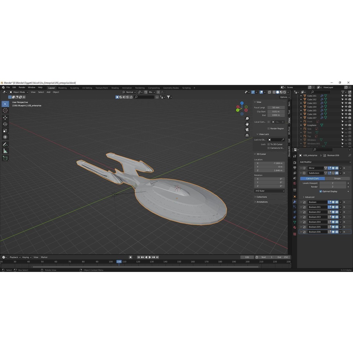Open the Add Modifier dropdown
The height and width of the screenshot is (353, 353).
click(325, 162)
